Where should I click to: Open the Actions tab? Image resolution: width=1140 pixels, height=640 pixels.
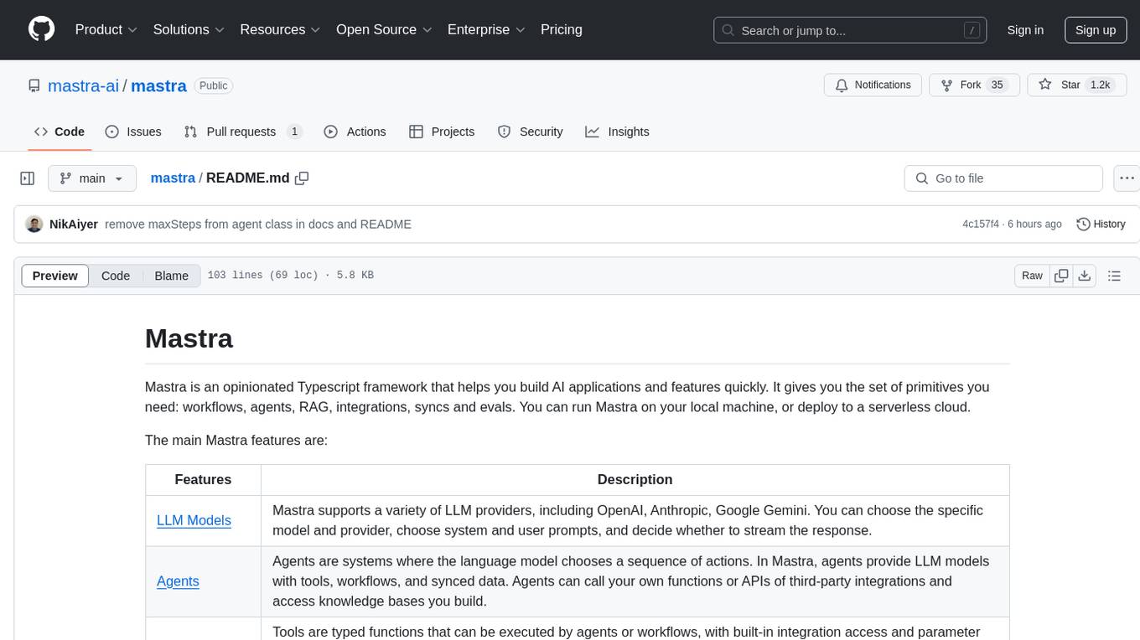[355, 132]
